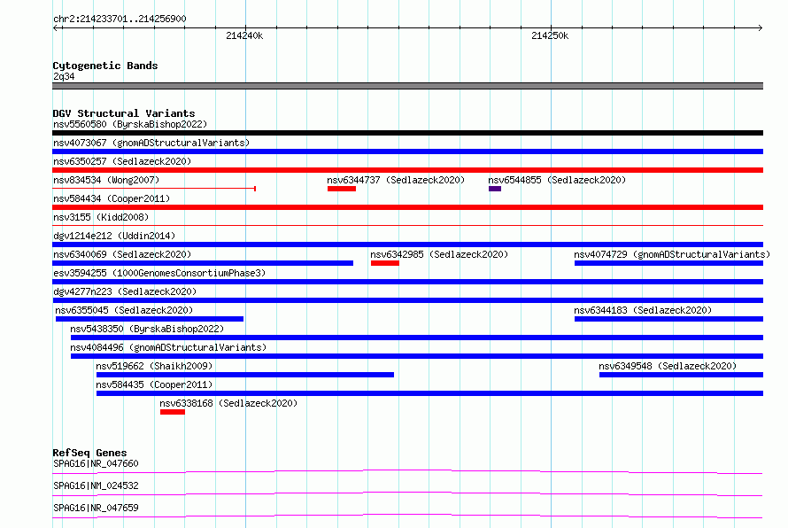Click the chr2:214233701..214256900 coordinates text

[x=120, y=19]
